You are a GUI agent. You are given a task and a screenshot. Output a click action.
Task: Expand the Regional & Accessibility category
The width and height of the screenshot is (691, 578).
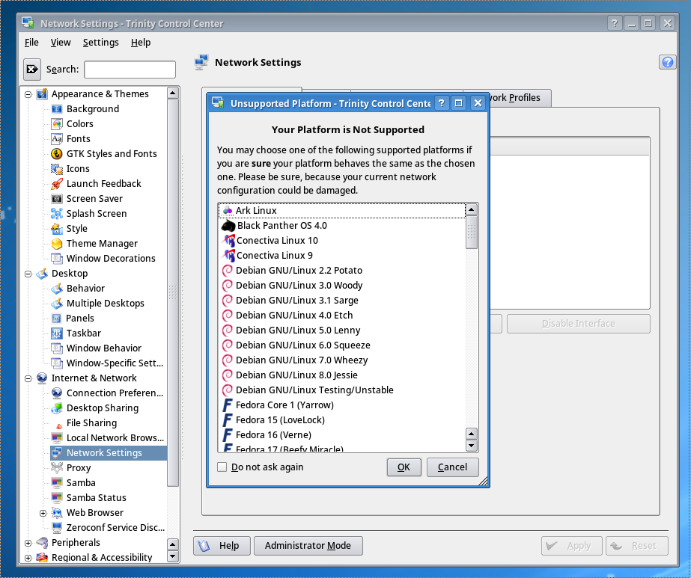[28, 559]
